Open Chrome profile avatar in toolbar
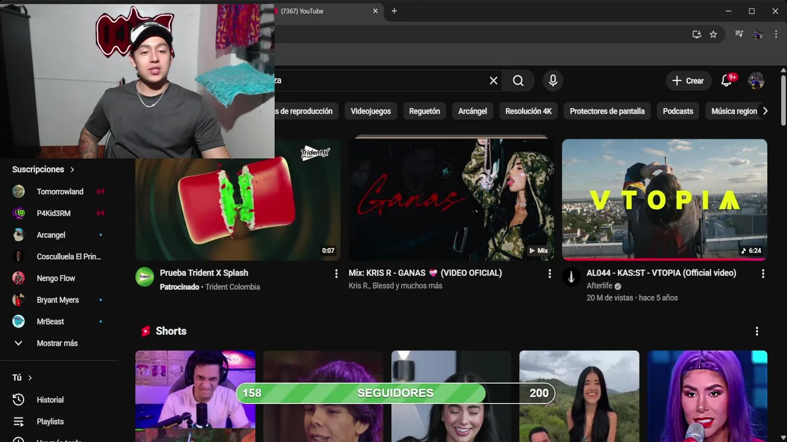The height and width of the screenshot is (442, 787). (x=758, y=34)
